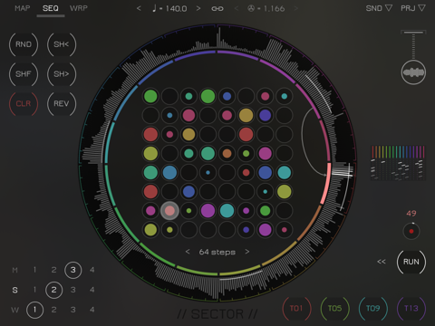435x326 pixels.
Task: Reverse the sequence with REV
Action: click(62, 104)
